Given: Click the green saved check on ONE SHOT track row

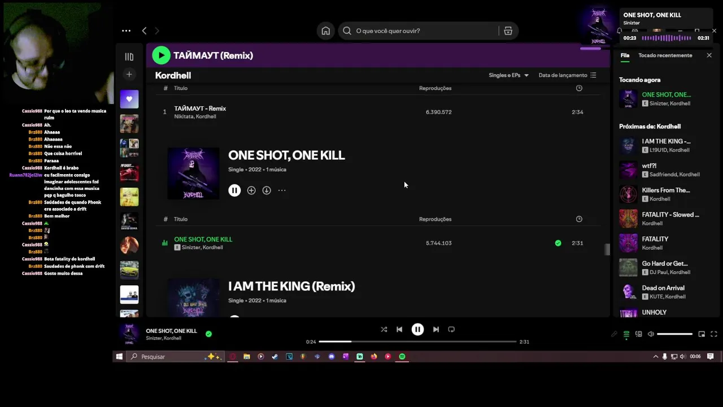Looking at the screenshot, I should tap(558, 243).
